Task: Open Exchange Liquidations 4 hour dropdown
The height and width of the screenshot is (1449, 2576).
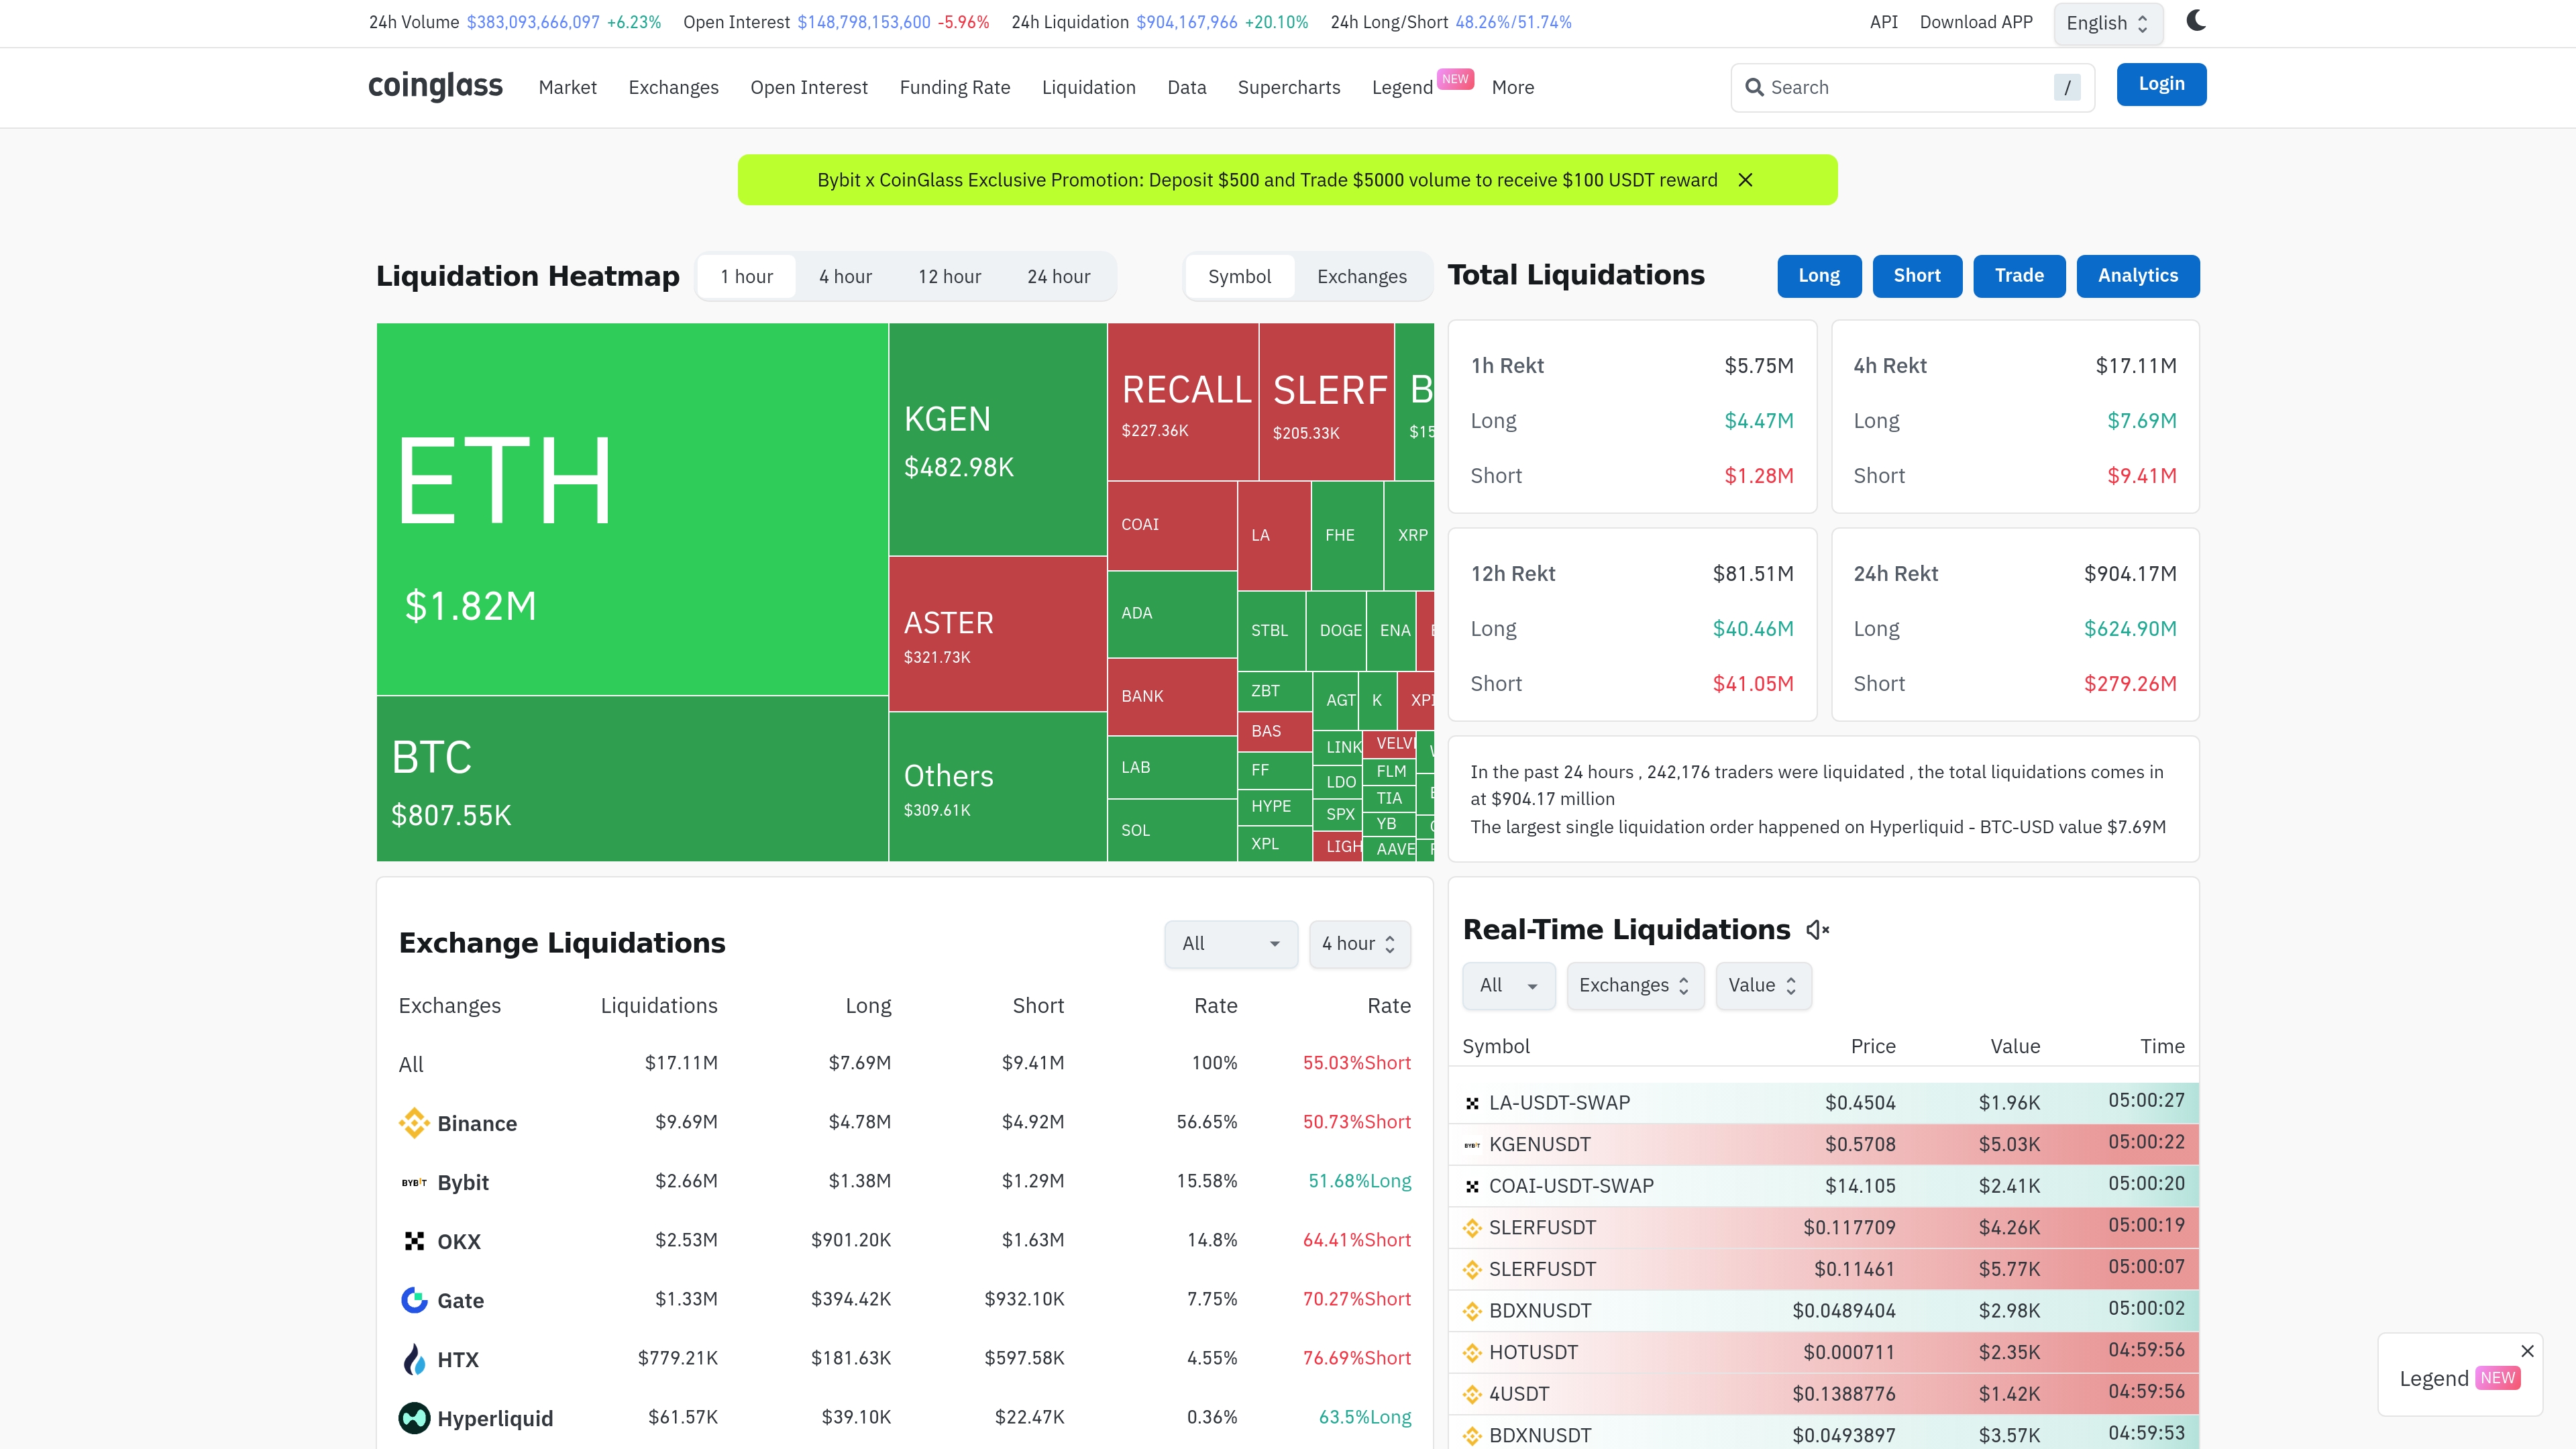Action: pos(1359,944)
